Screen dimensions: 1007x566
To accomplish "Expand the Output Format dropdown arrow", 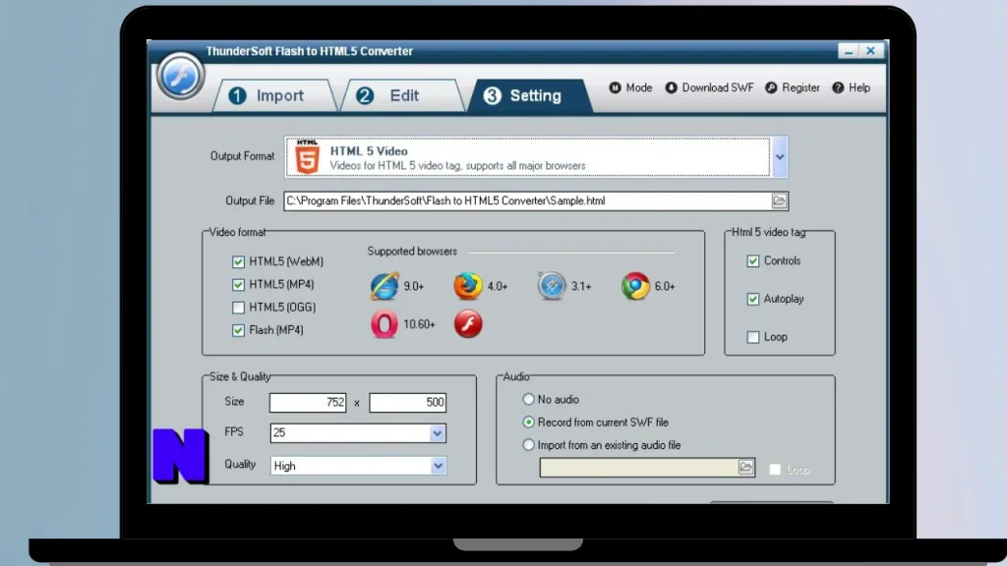I will tap(780, 157).
